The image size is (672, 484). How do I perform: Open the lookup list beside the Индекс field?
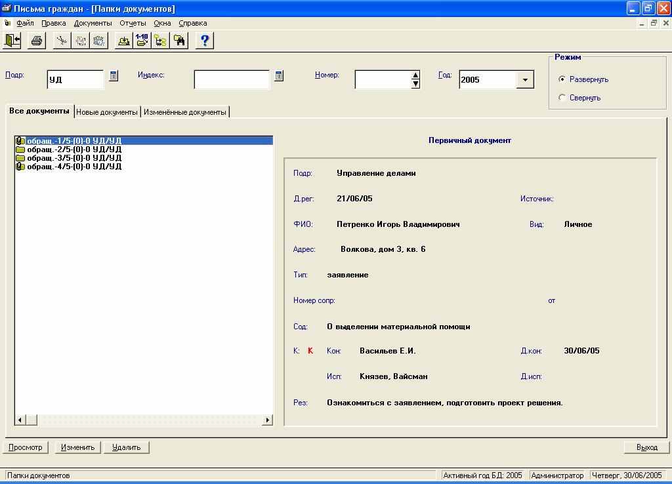pyautogui.click(x=279, y=76)
